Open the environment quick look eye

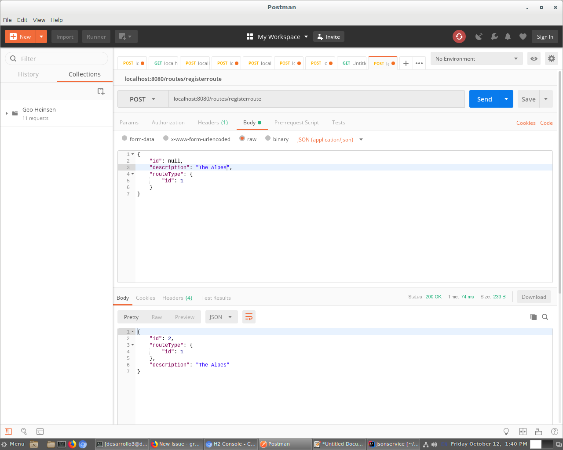[534, 58]
